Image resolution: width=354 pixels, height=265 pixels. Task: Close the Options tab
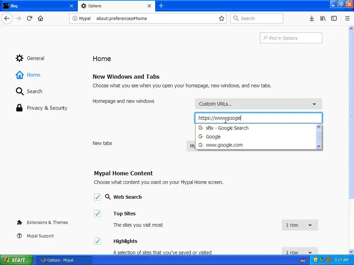149,6
